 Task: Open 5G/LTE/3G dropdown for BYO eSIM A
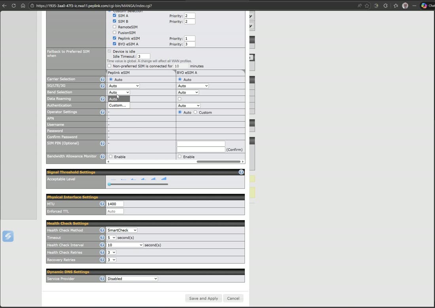pos(193,86)
